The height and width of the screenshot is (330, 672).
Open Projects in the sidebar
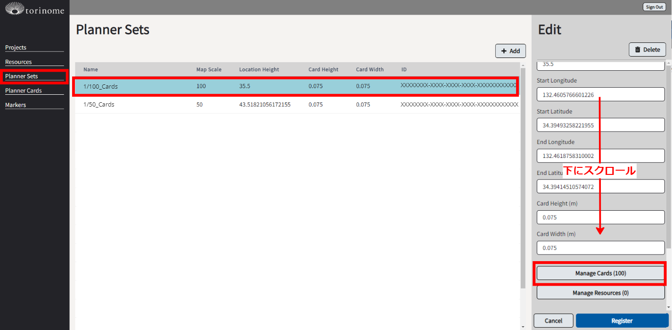[16, 48]
